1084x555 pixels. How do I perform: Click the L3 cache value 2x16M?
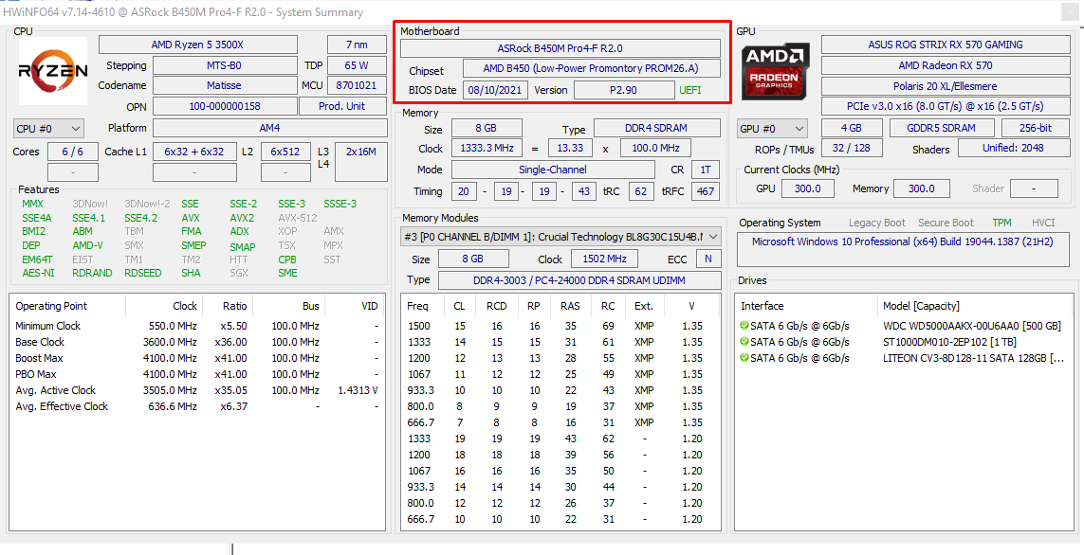[x=361, y=162]
